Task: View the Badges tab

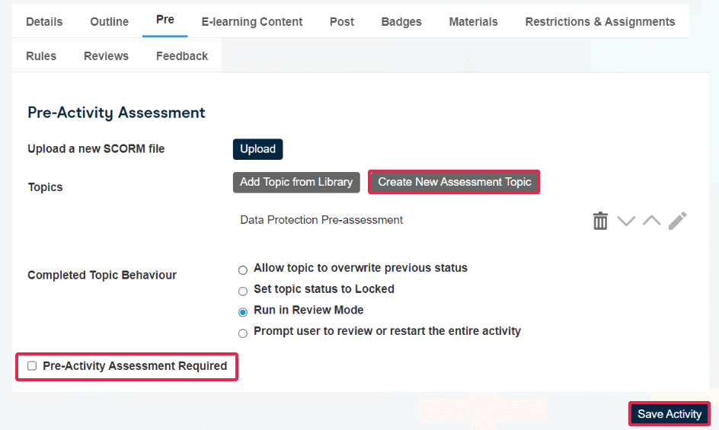Action: click(x=401, y=21)
